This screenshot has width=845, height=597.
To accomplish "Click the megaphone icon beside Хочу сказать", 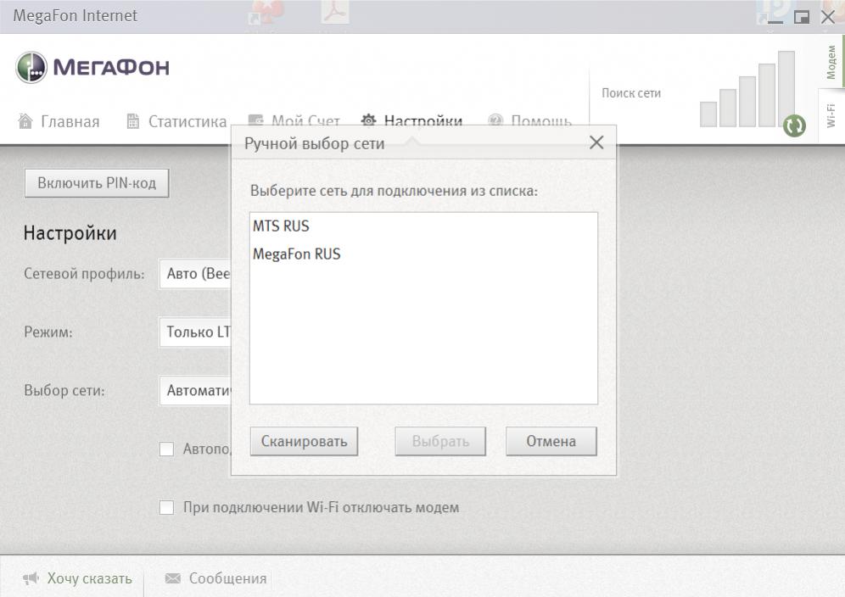I will [31, 578].
